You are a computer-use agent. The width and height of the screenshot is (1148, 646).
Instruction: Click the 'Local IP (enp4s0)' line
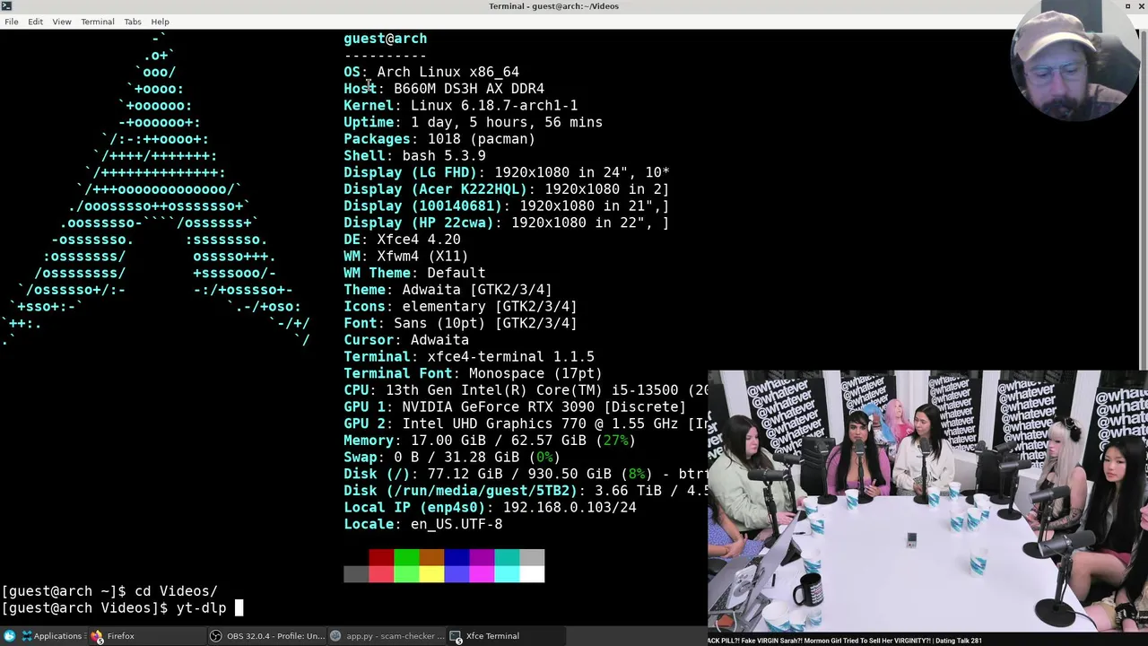coord(490,508)
